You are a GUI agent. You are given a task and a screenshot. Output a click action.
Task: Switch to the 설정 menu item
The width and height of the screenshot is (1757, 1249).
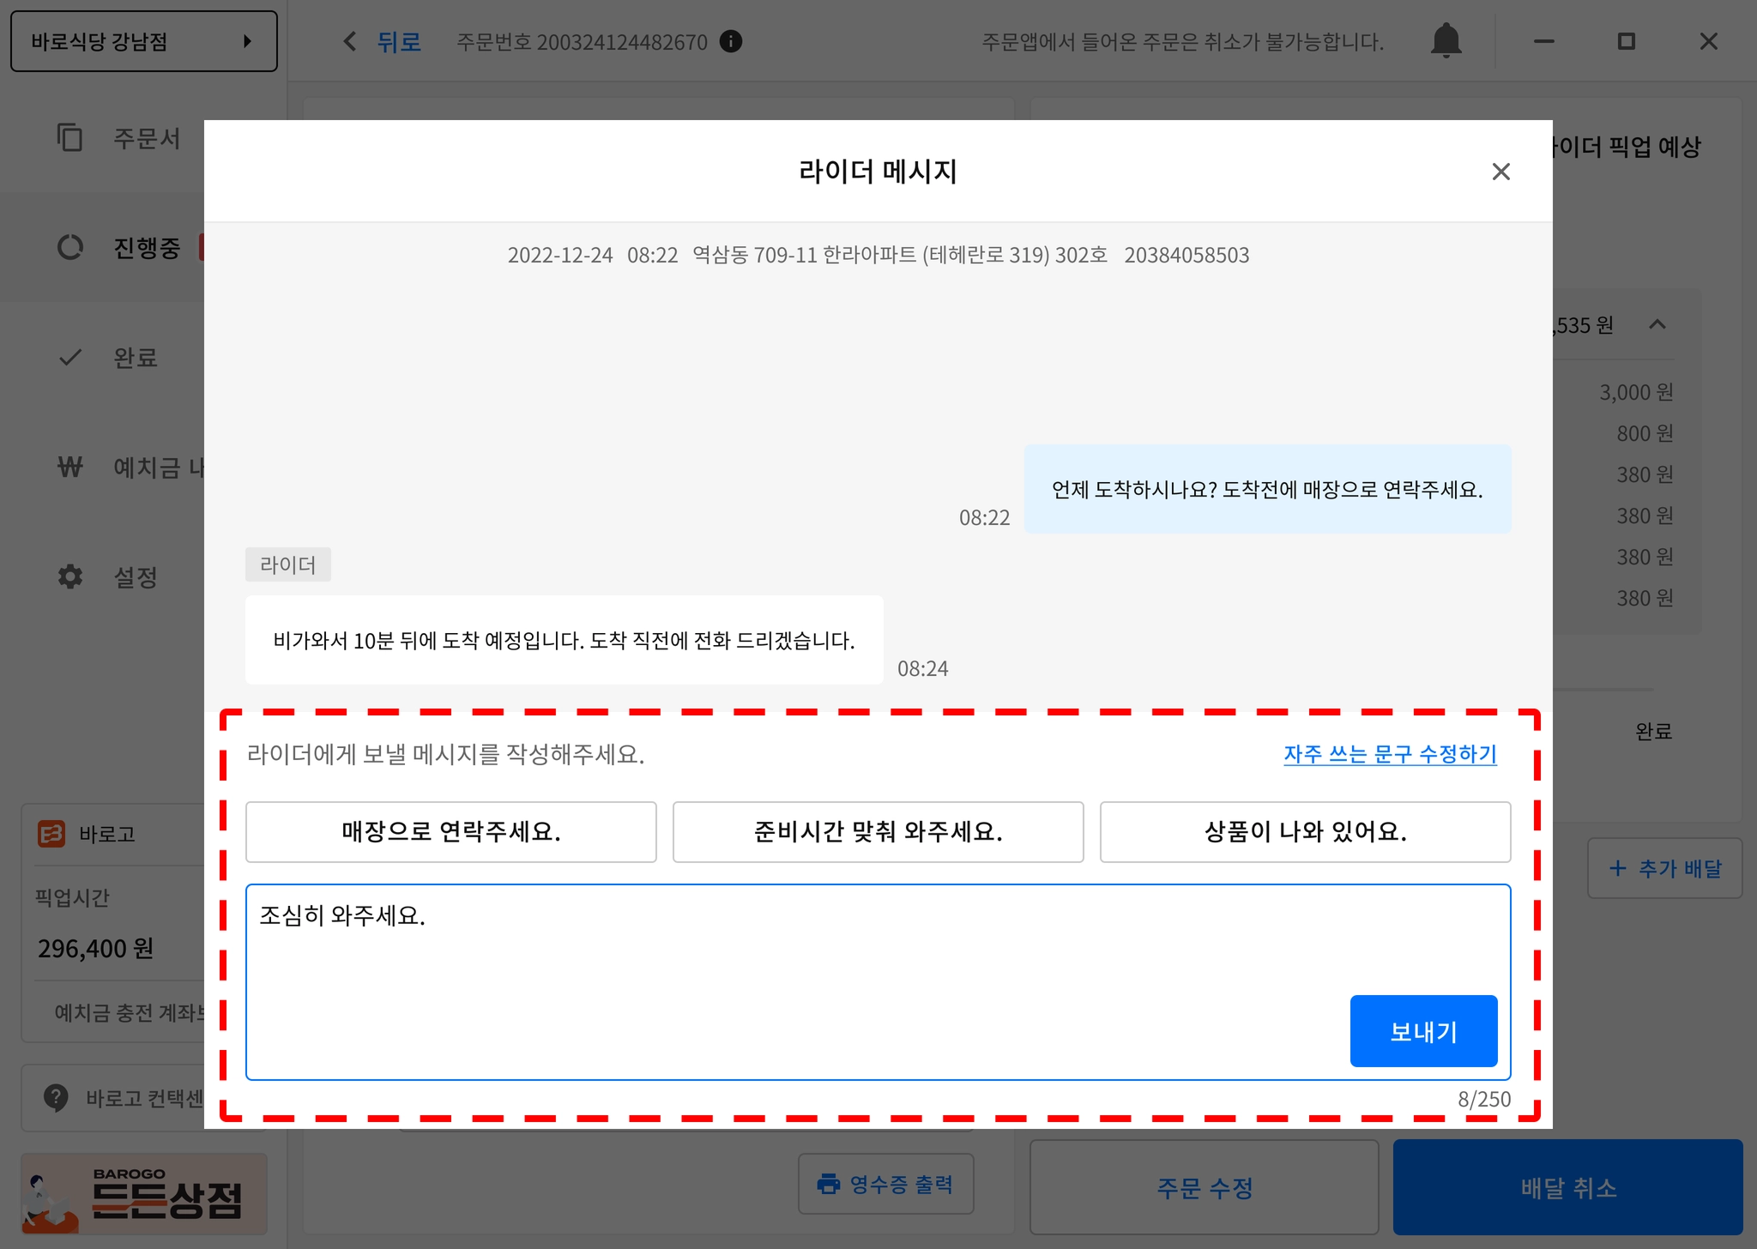pyautogui.click(x=136, y=577)
